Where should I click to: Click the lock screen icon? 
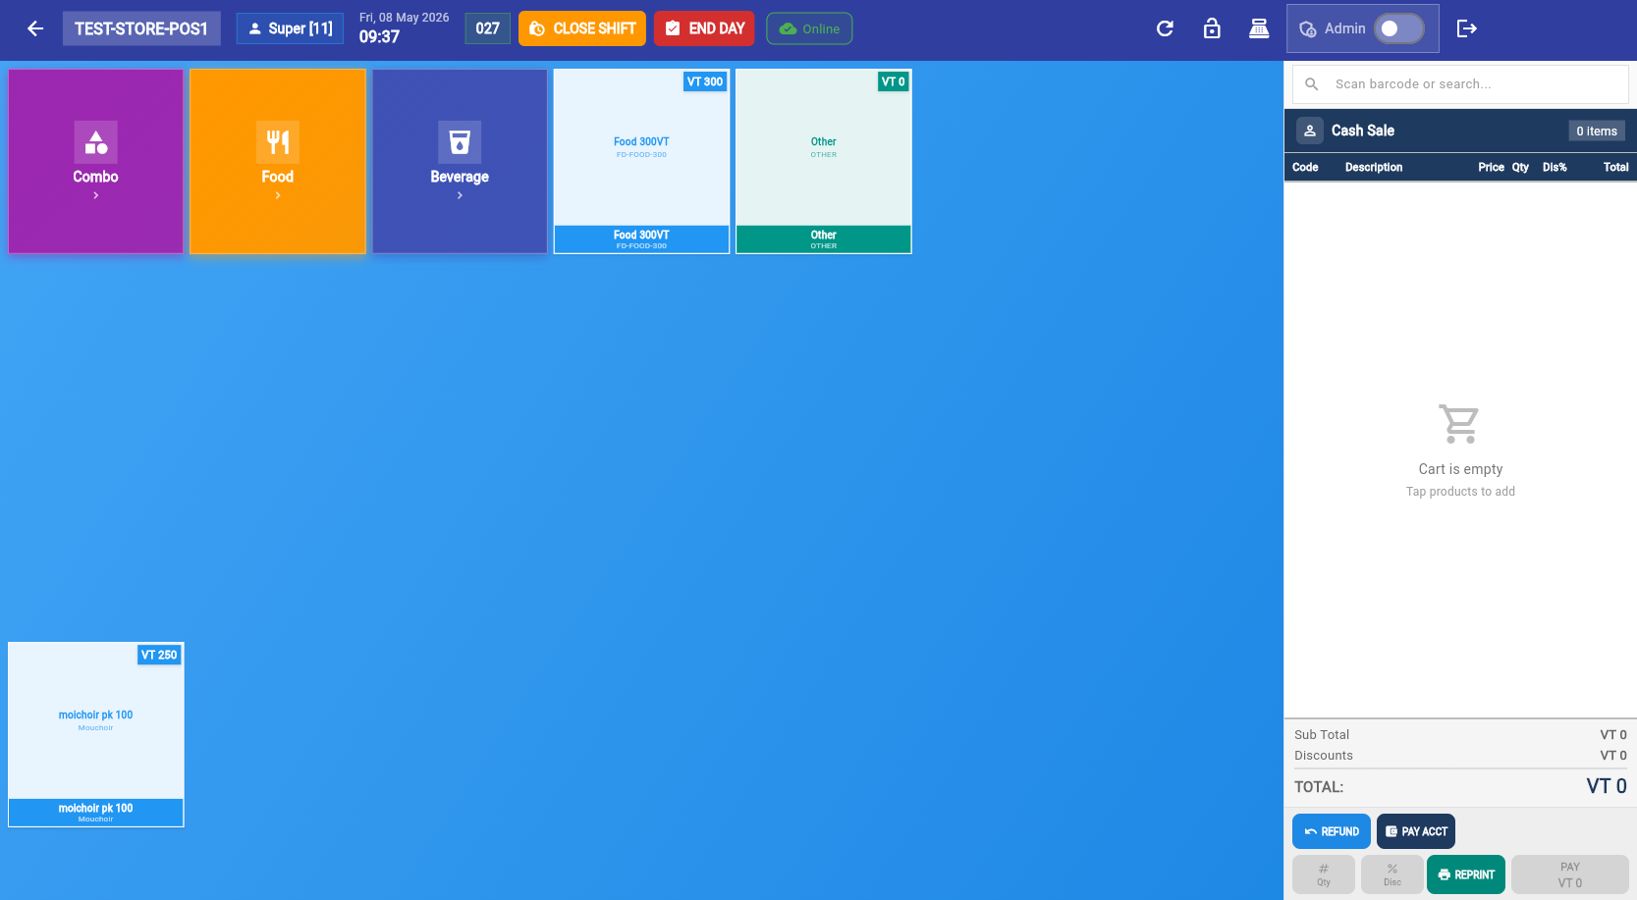pos(1212,28)
